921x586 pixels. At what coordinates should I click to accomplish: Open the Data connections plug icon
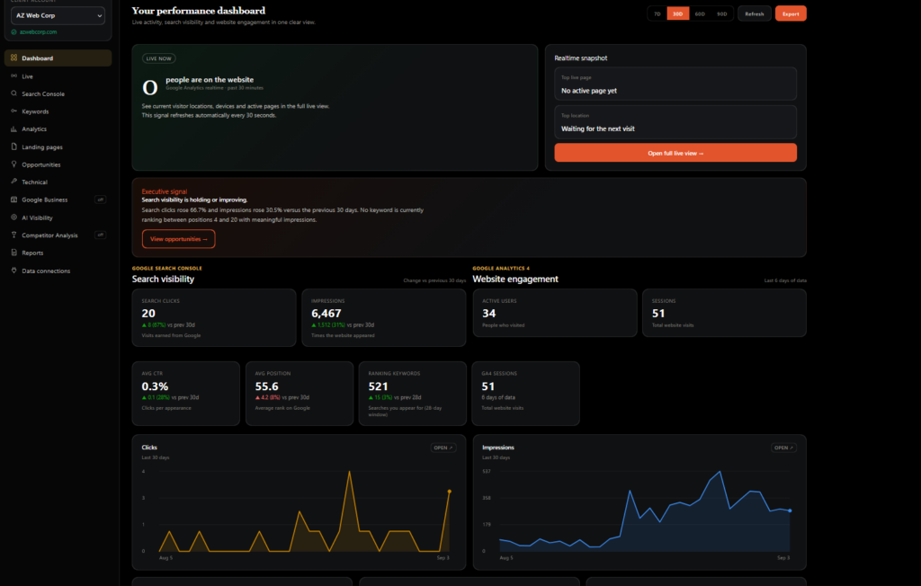pos(14,271)
